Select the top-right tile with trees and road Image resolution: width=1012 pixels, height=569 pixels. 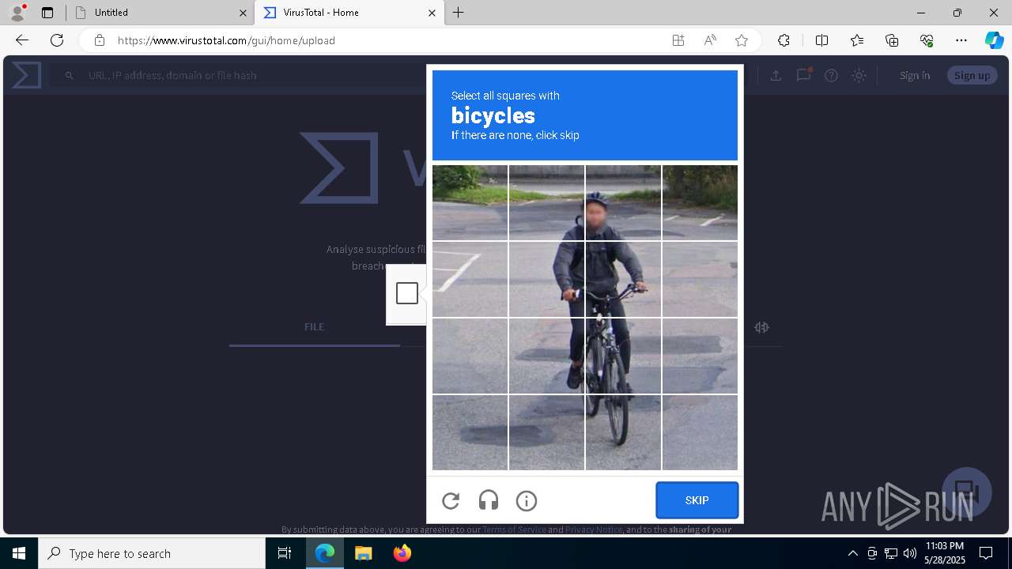click(x=700, y=202)
